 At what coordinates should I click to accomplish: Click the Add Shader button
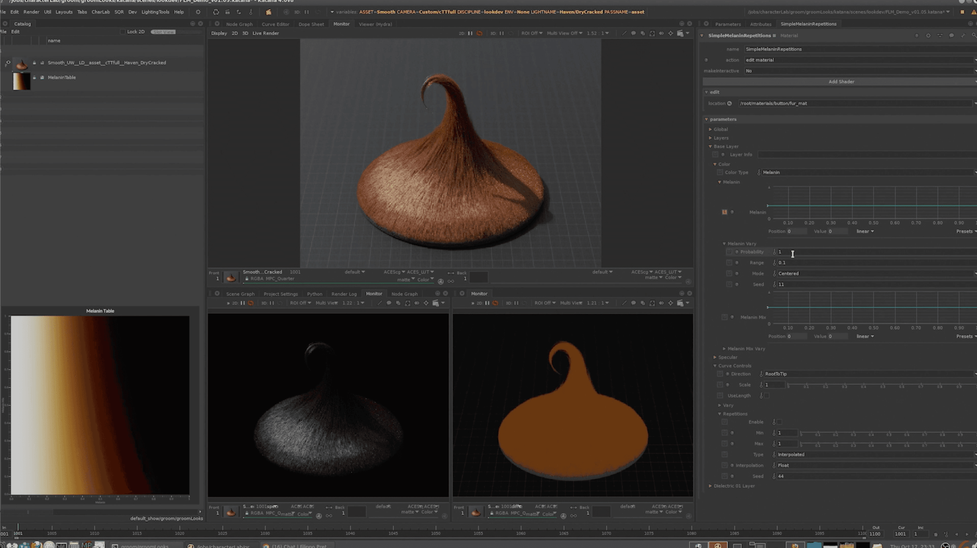coord(841,81)
